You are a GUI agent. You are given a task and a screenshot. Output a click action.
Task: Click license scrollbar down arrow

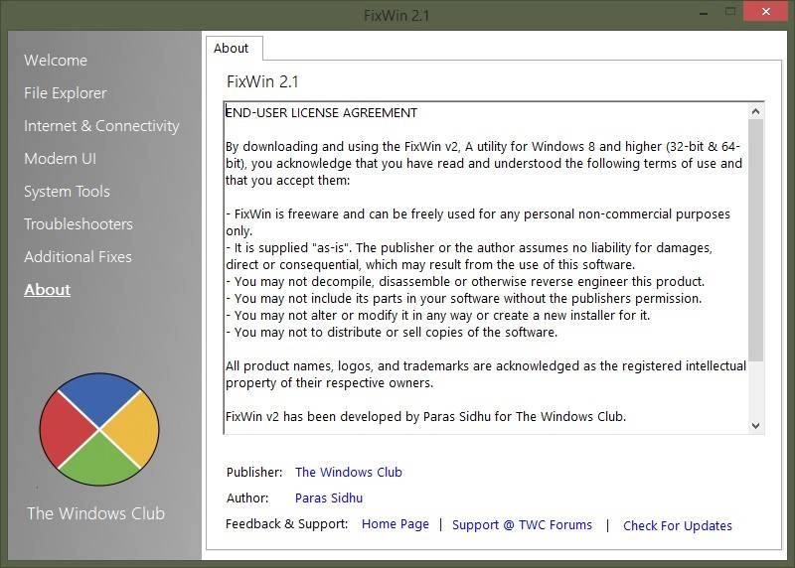tap(755, 426)
